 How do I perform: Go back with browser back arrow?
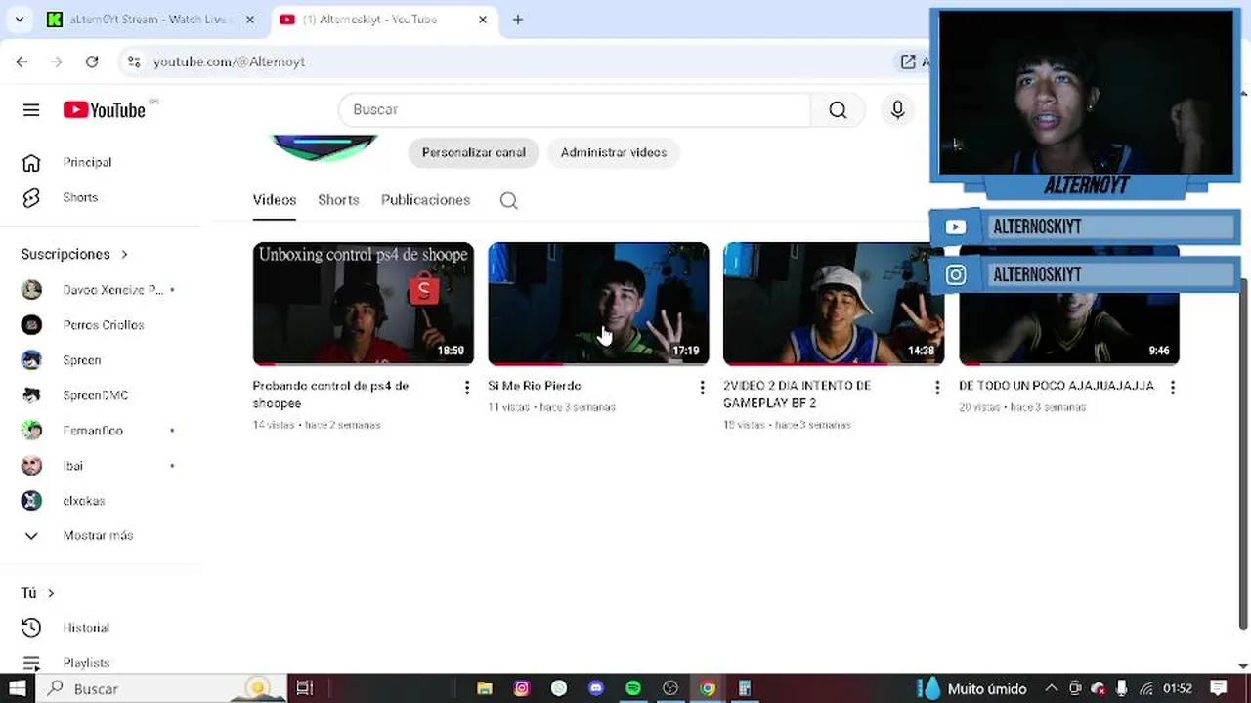[22, 62]
